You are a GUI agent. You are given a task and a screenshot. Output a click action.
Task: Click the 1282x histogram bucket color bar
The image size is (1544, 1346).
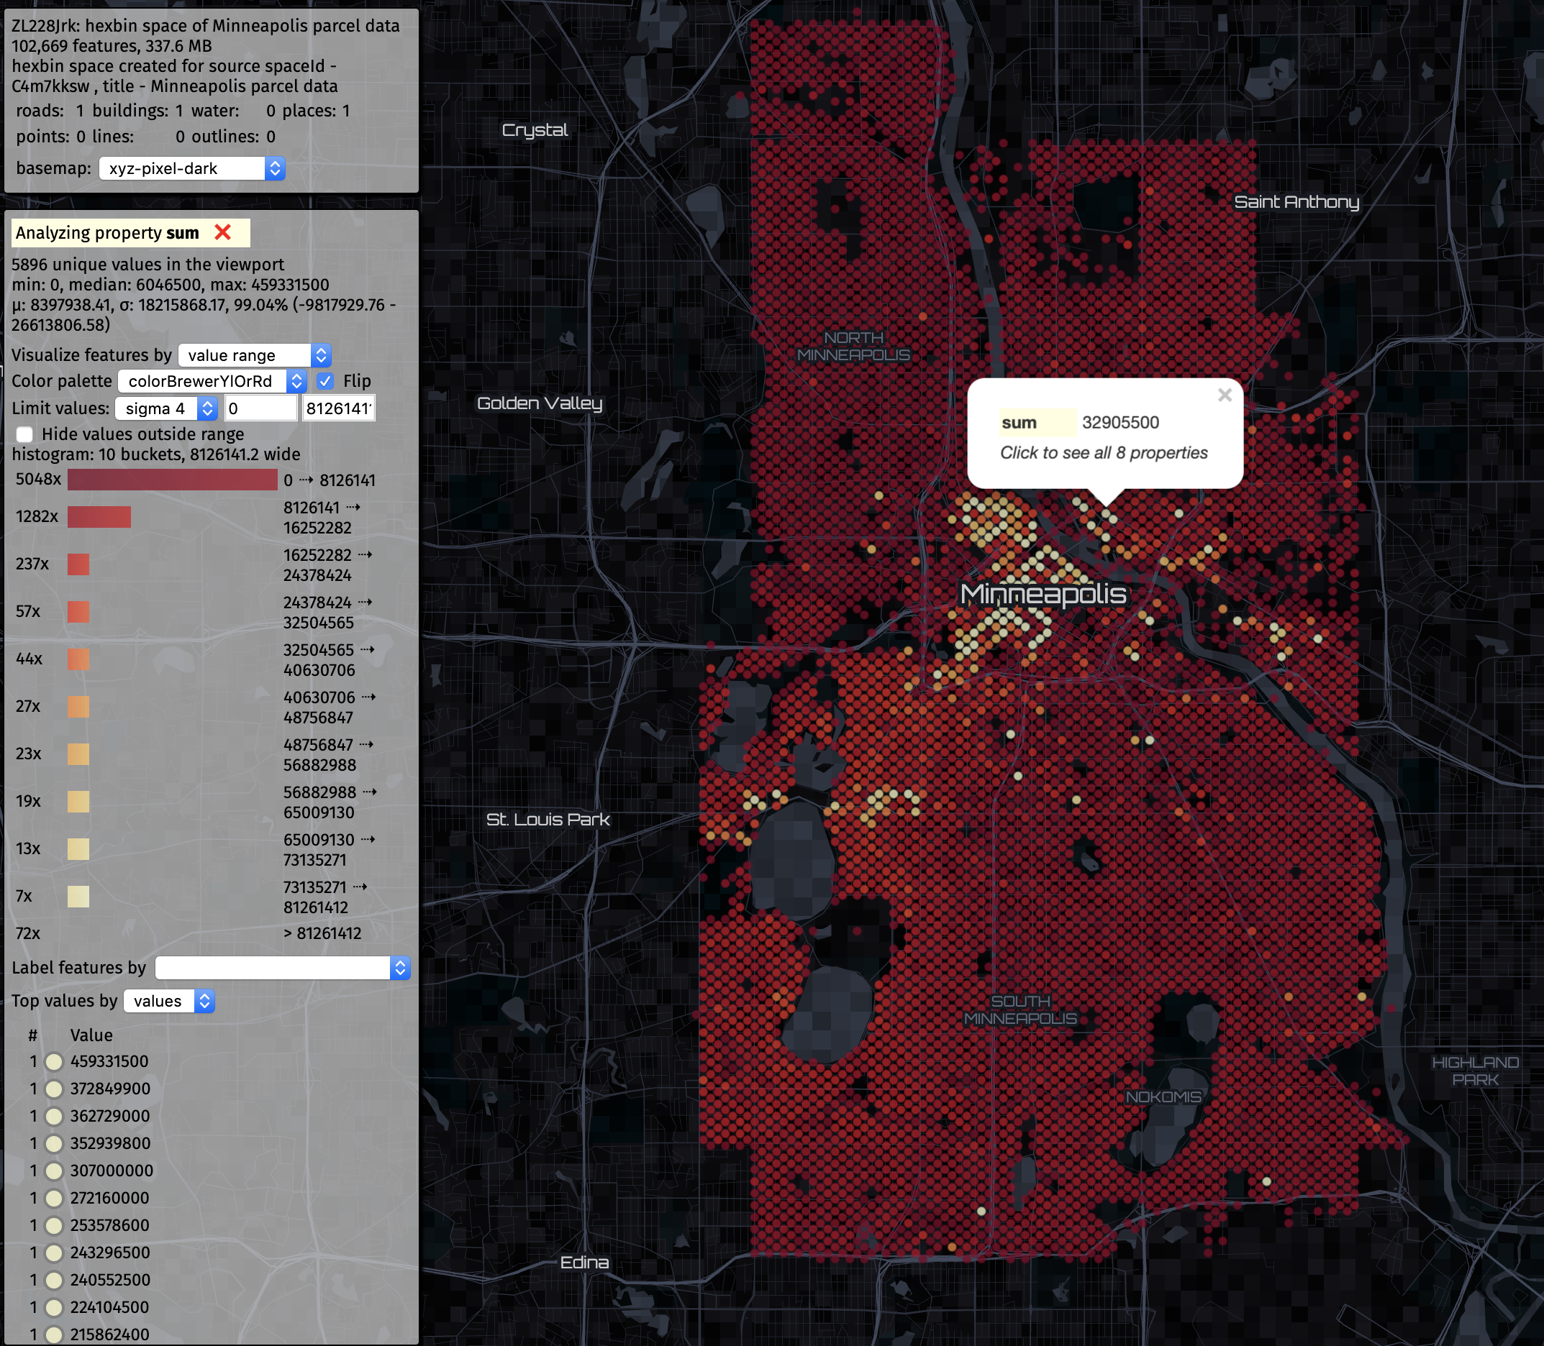click(99, 517)
